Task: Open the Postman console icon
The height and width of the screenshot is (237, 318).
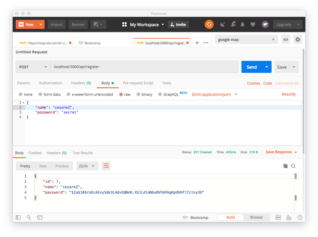Action: (x=40, y=217)
